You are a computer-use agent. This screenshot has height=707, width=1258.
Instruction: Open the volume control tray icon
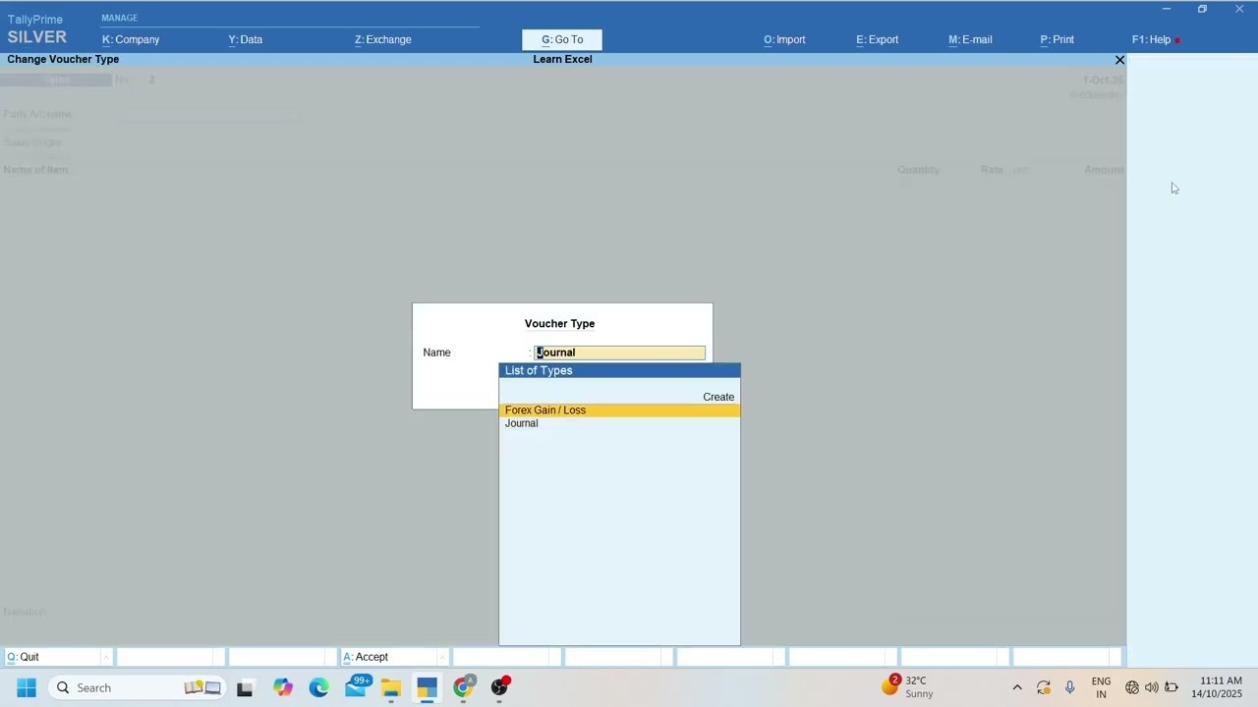point(1152,687)
